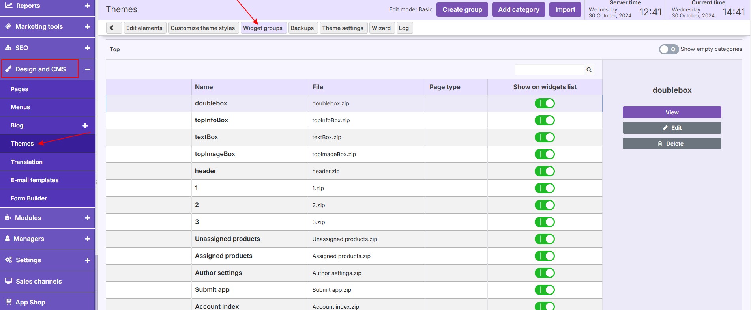Open the Wizard tab
The width and height of the screenshot is (751, 310).
coord(381,28)
